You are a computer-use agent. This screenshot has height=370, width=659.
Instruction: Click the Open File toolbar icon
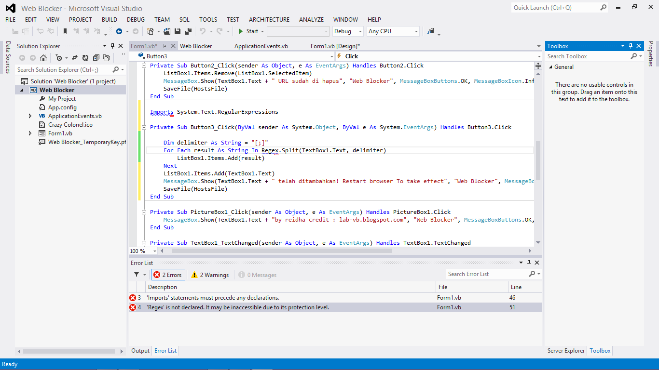tap(167, 31)
